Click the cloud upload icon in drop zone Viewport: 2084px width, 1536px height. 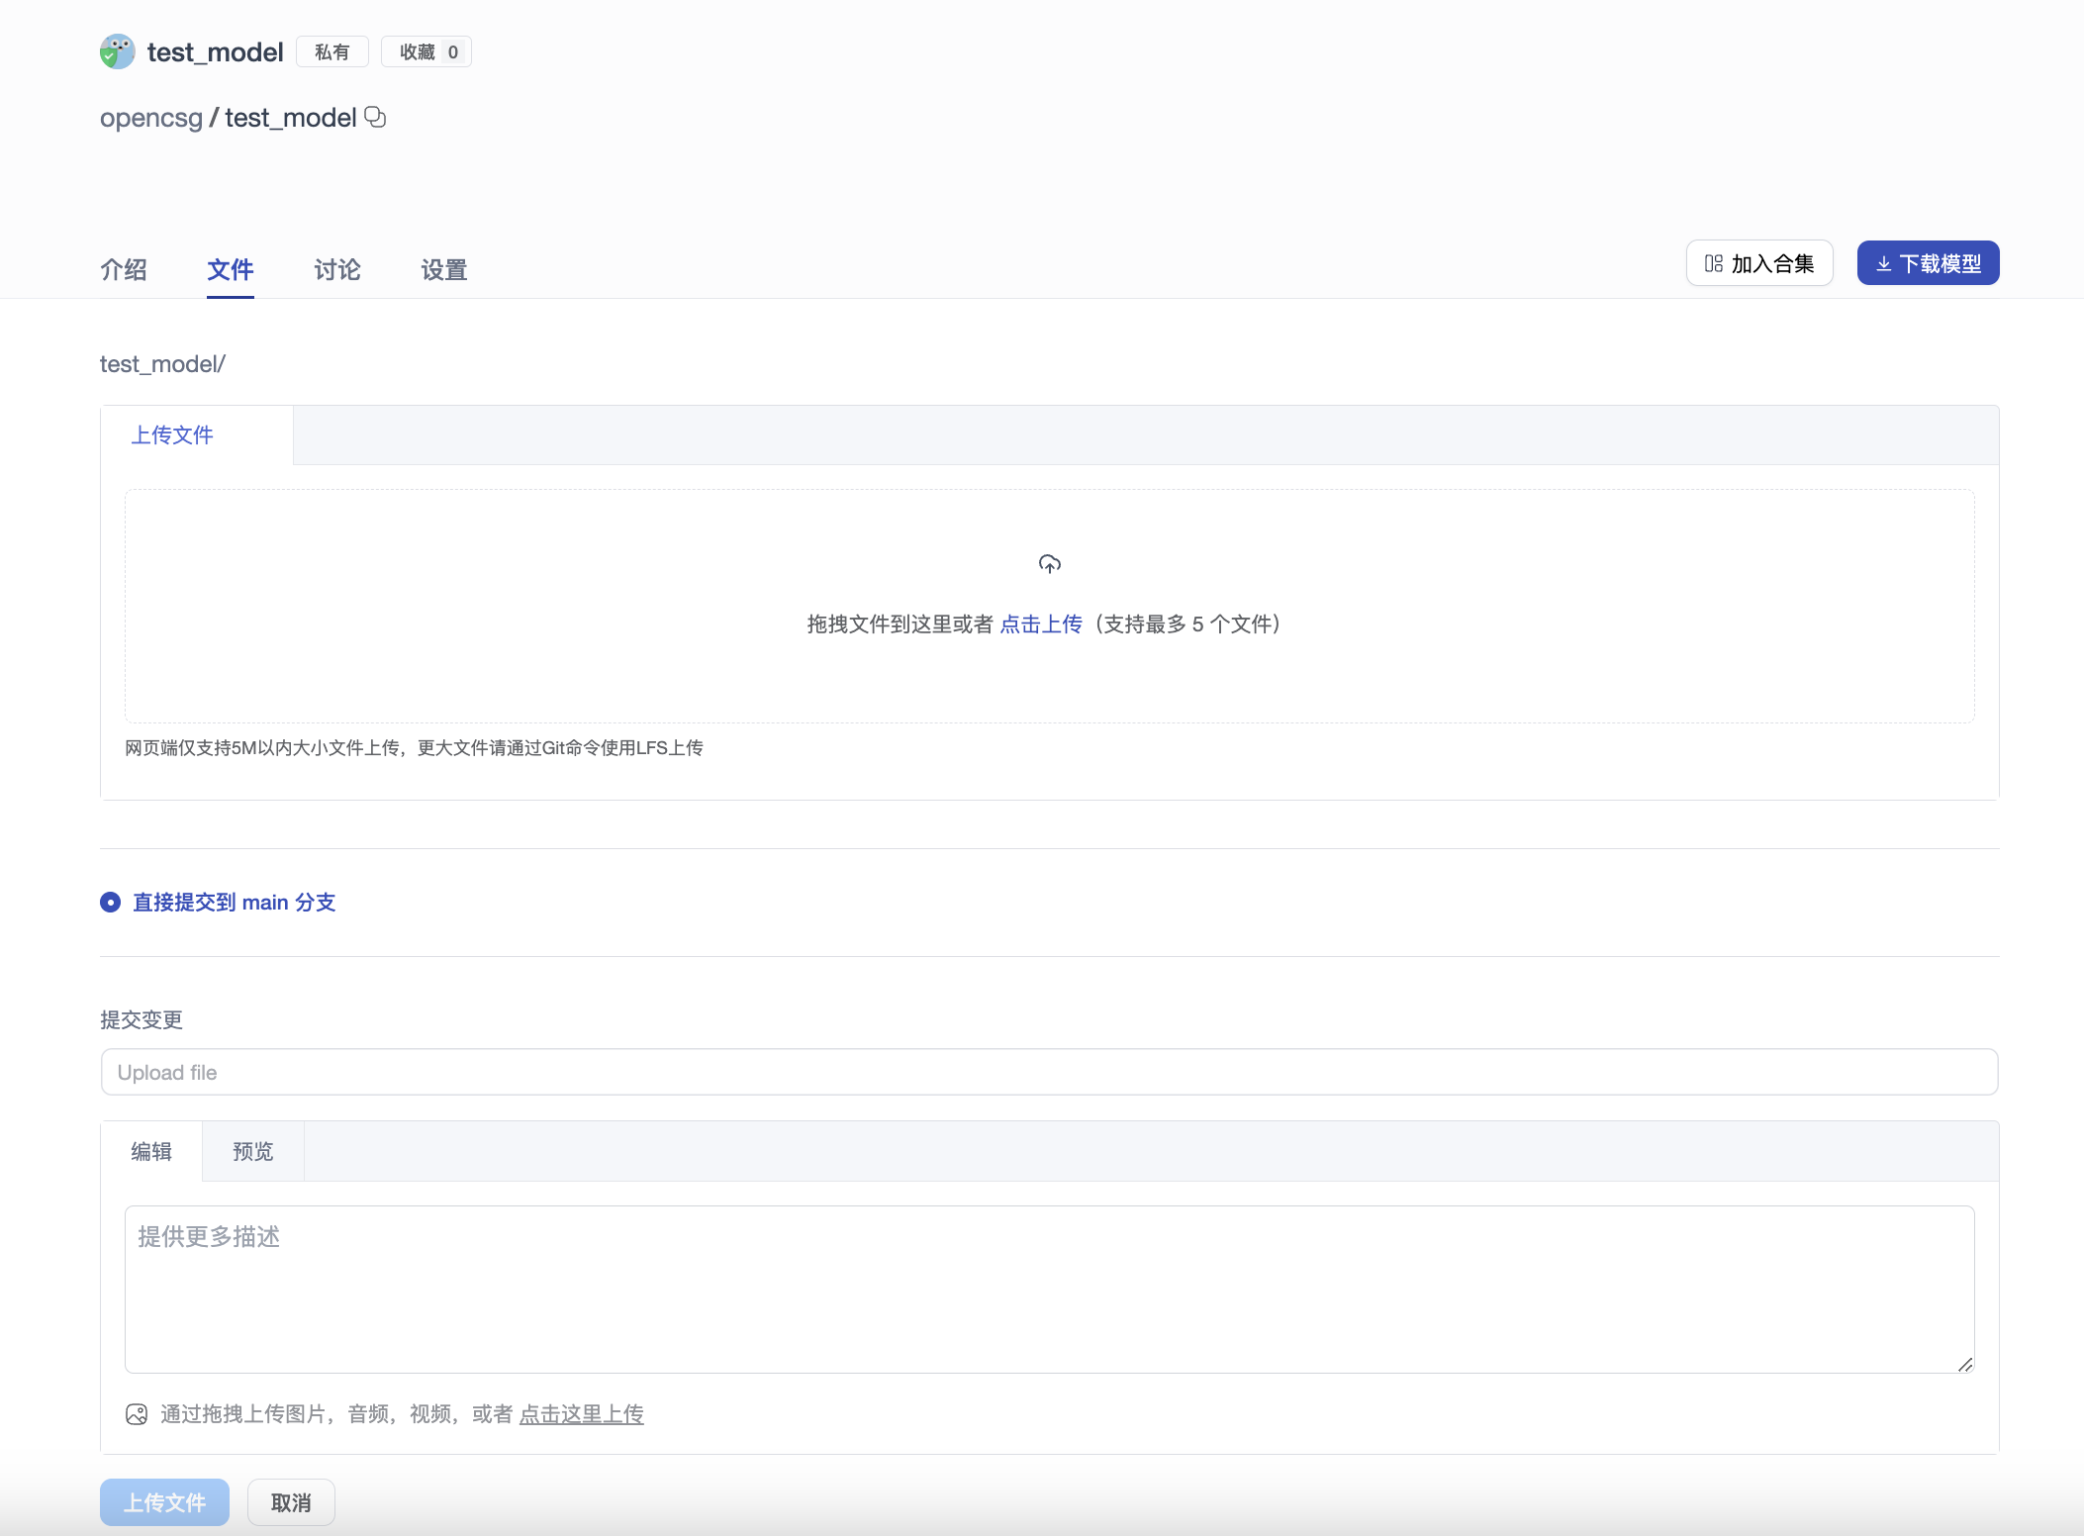click(1049, 564)
